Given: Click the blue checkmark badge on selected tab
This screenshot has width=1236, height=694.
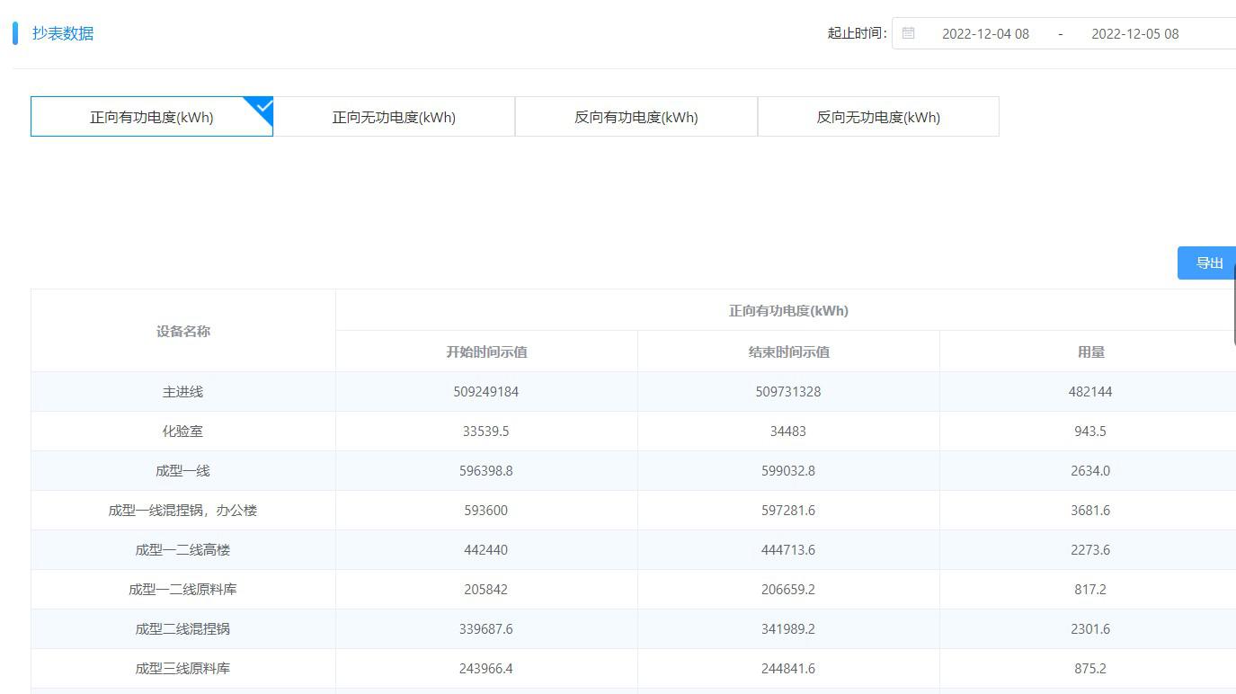Looking at the screenshot, I should point(263,106).
